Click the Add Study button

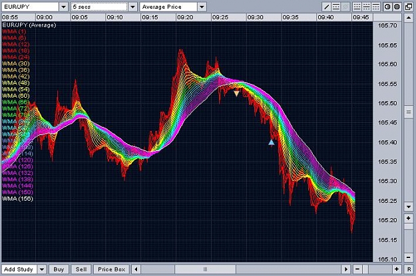pos(19,269)
